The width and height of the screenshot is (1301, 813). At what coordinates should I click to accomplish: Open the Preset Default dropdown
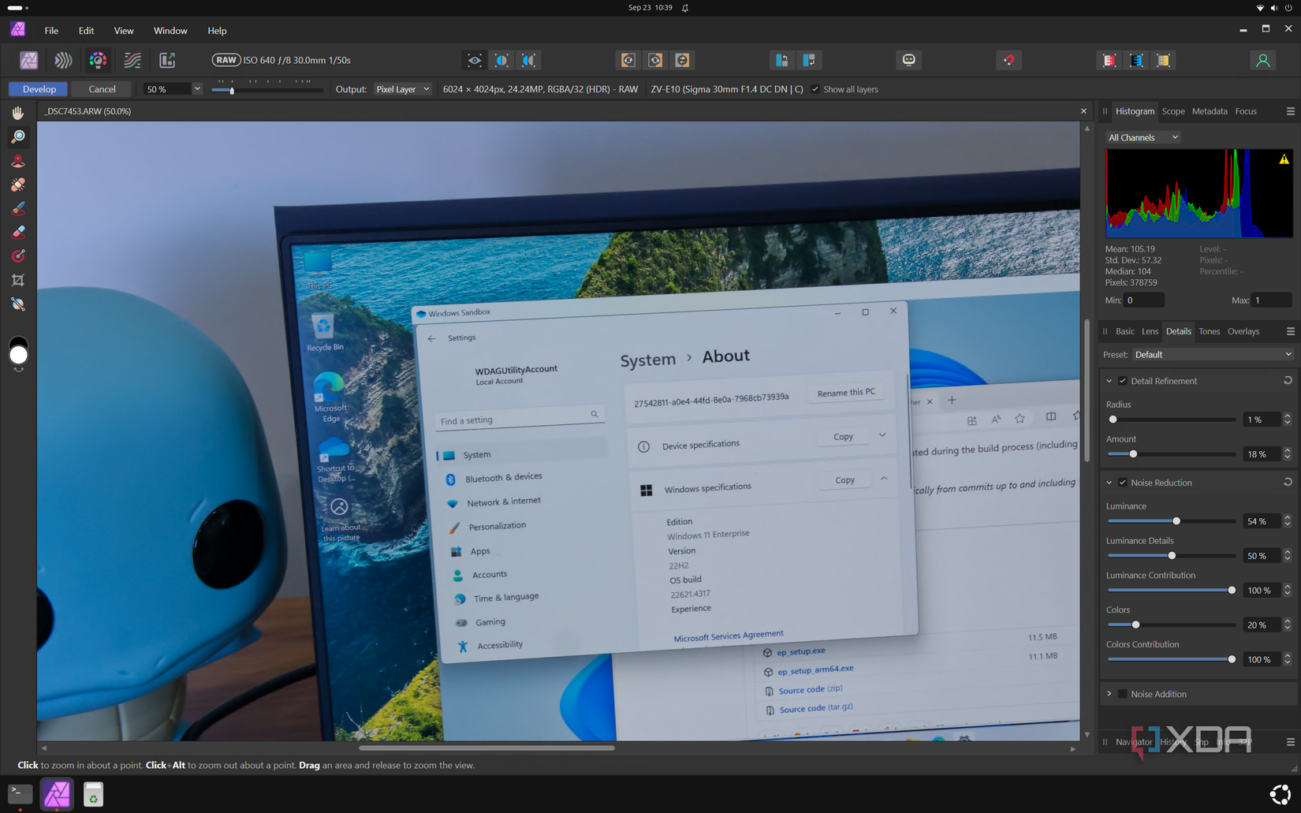[x=1213, y=355]
